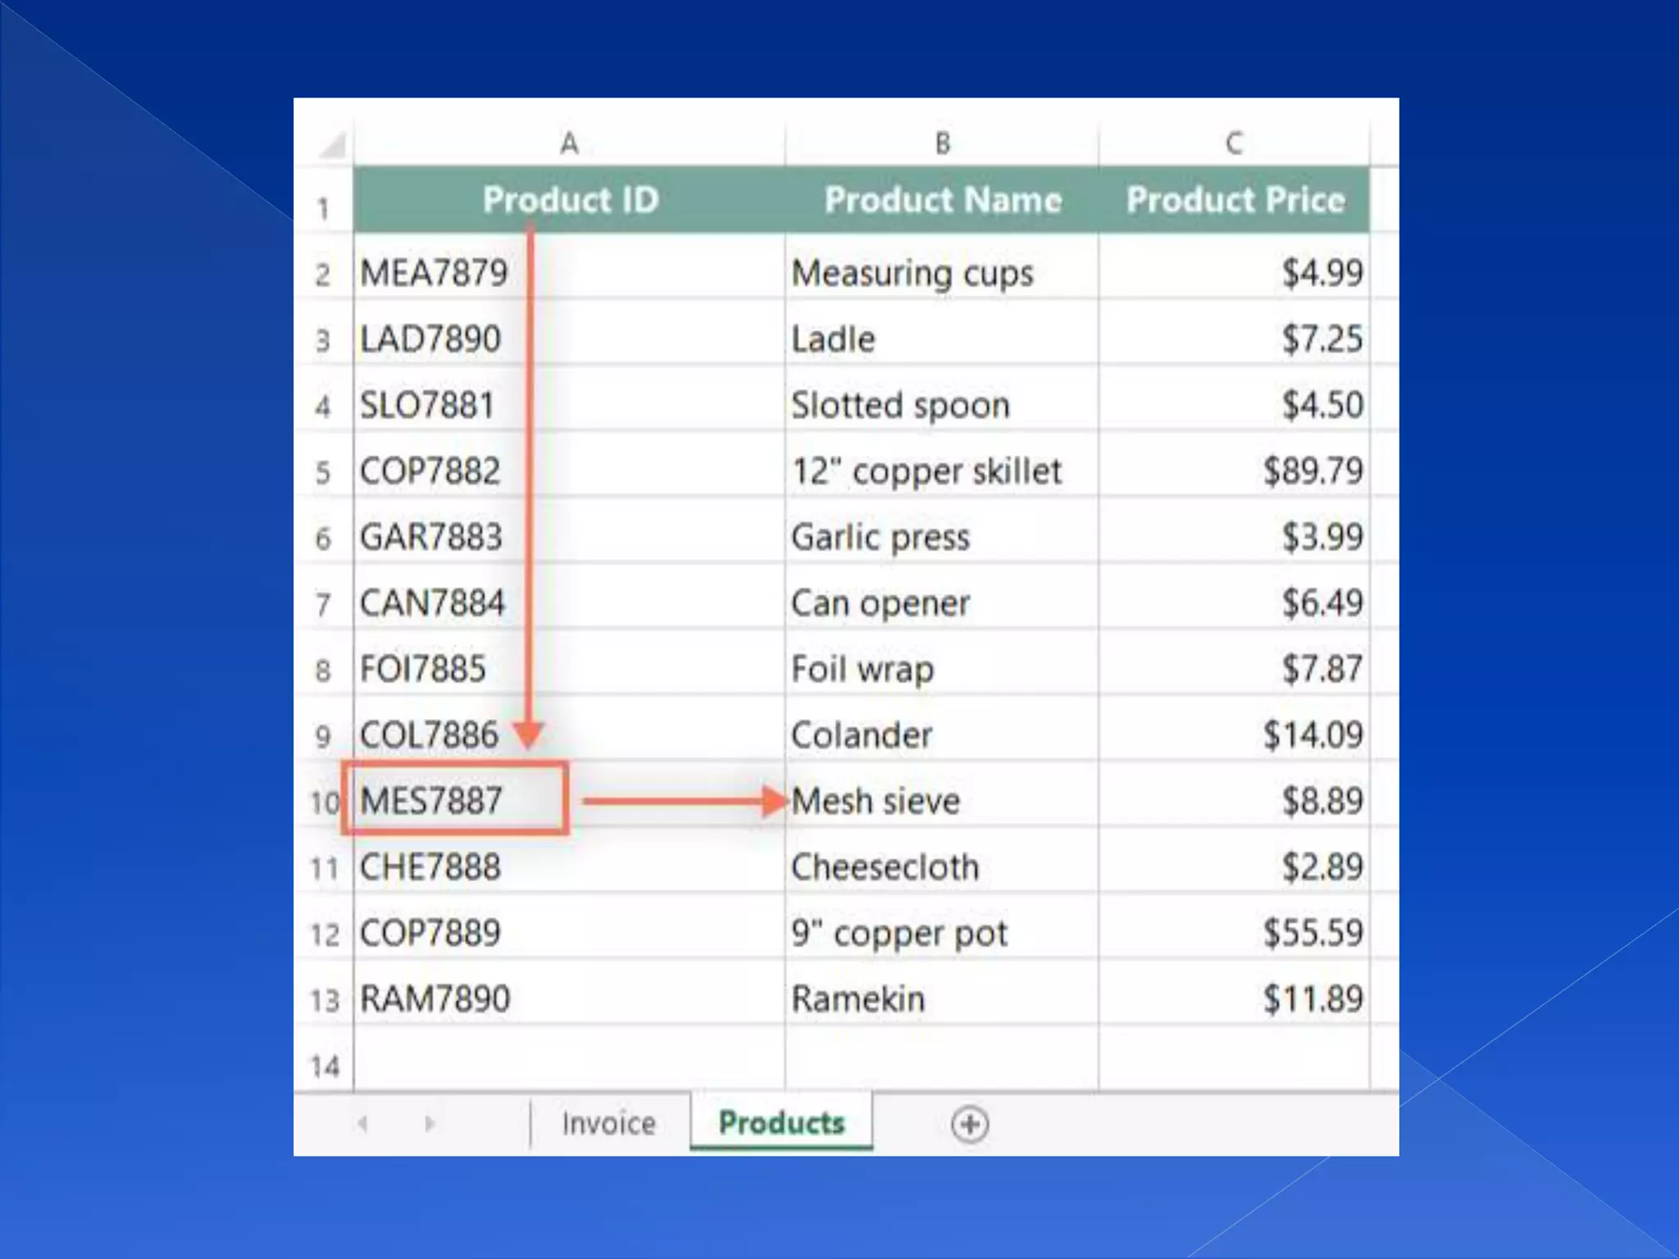Click the new sheet plus icon
Image resolution: width=1679 pixels, height=1259 pixels.
pyautogui.click(x=970, y=1124)
